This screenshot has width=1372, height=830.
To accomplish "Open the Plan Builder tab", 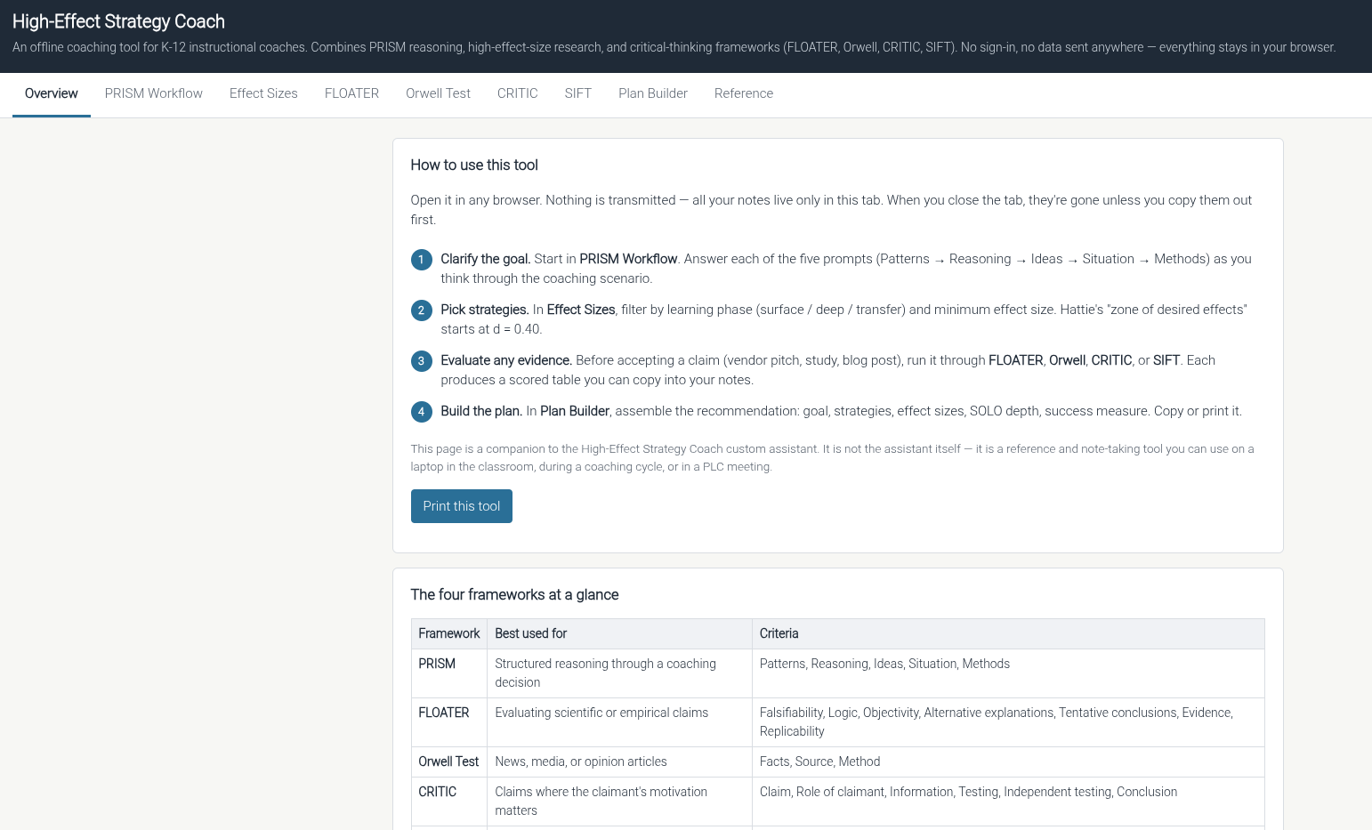I will click(x=652, y=93).
